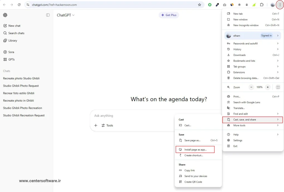
Task: Click the plus attach icon in prompt box
Action: click(x=96, y=125)
